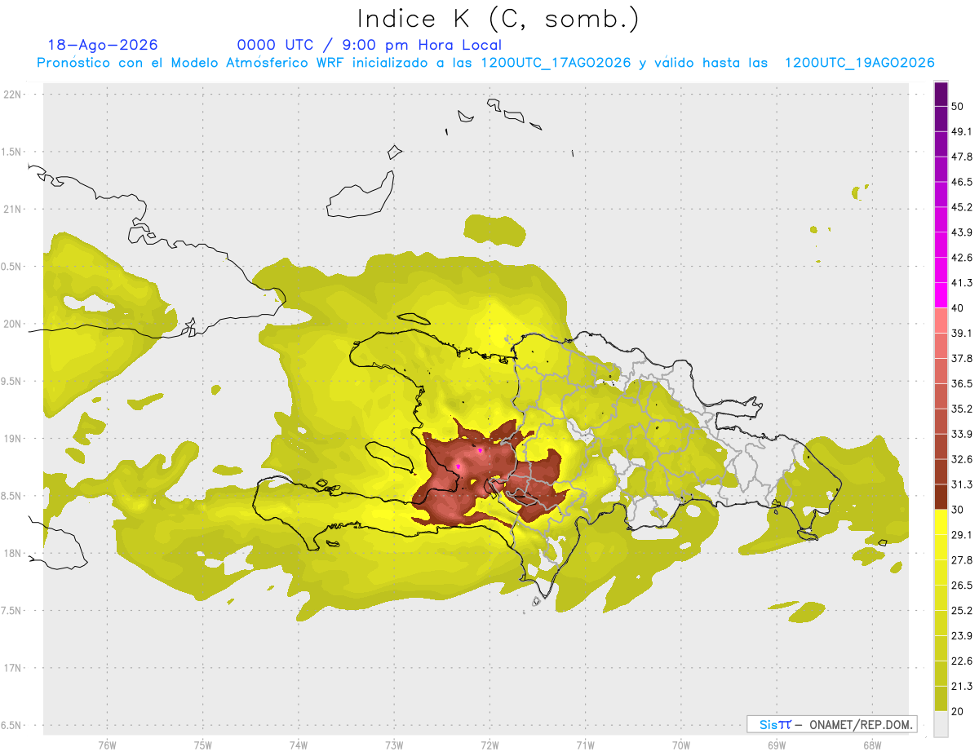The height and width of the screenshot is (756, 979).
Task: Click the color bar value "31.3"
Action: pos(961,484)
